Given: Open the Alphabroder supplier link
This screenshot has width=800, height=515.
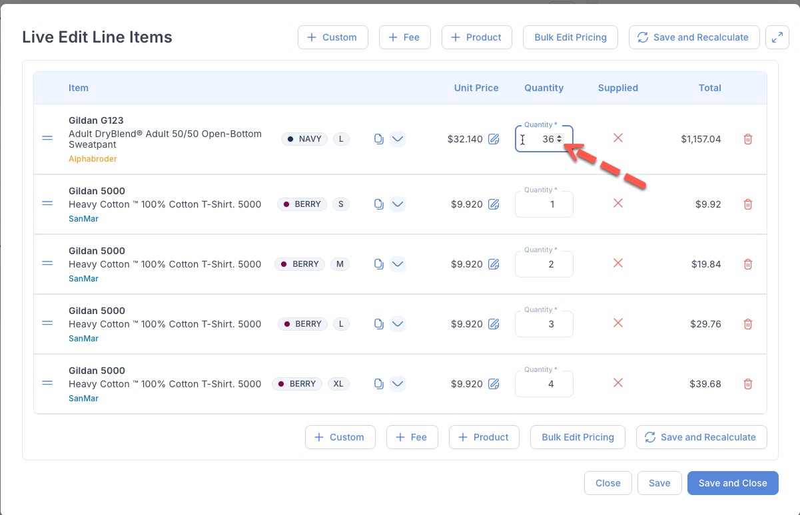Looking at the screenshot, I should tap(93, 159).
